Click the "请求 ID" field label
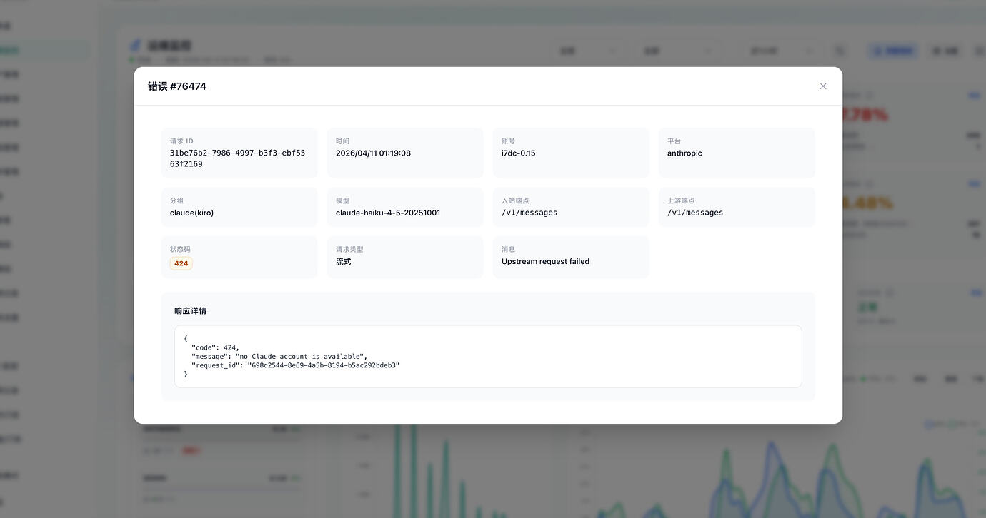This screenshot has height=518, width=986. (181, 141)
